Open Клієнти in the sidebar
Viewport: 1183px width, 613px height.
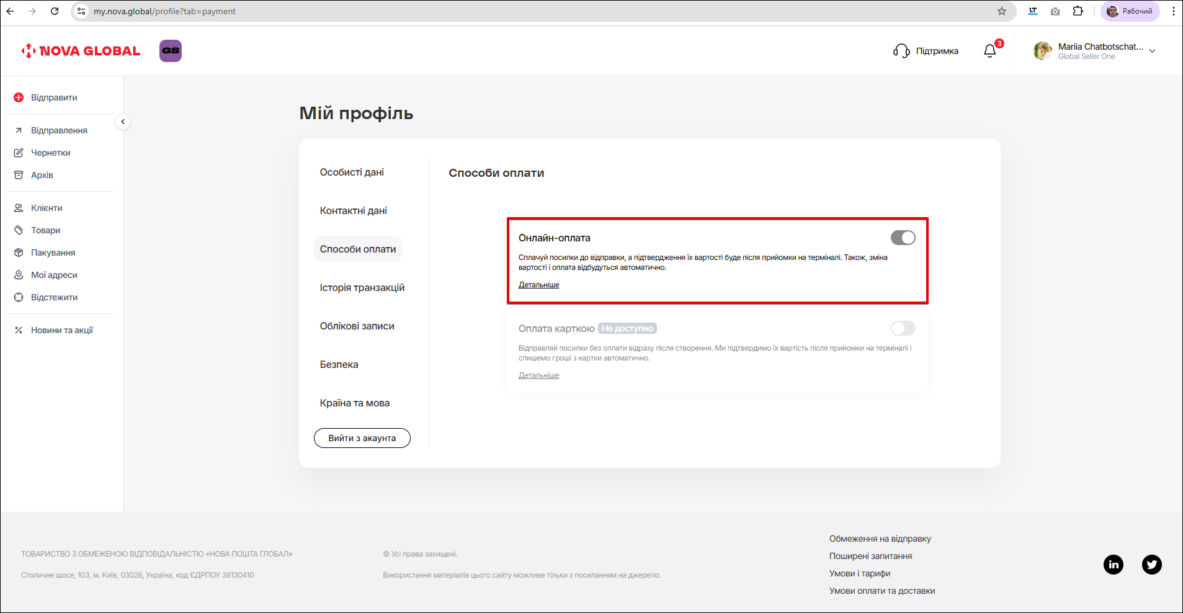pos(47,208)
